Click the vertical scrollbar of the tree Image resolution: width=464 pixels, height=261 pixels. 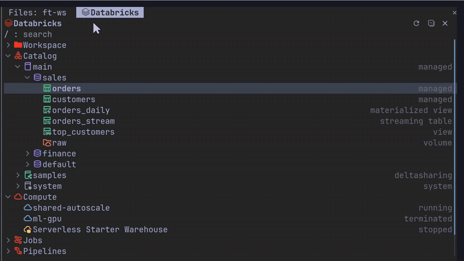[454, 136]
